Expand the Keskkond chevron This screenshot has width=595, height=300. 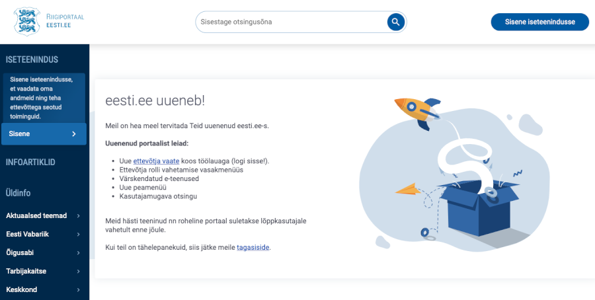pyautogui.click(x=78, y=290)
